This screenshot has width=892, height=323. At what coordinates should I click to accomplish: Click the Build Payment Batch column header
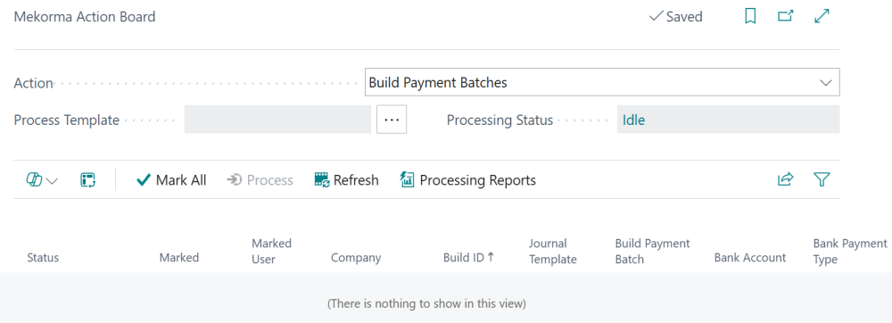(x=653, y=252)
